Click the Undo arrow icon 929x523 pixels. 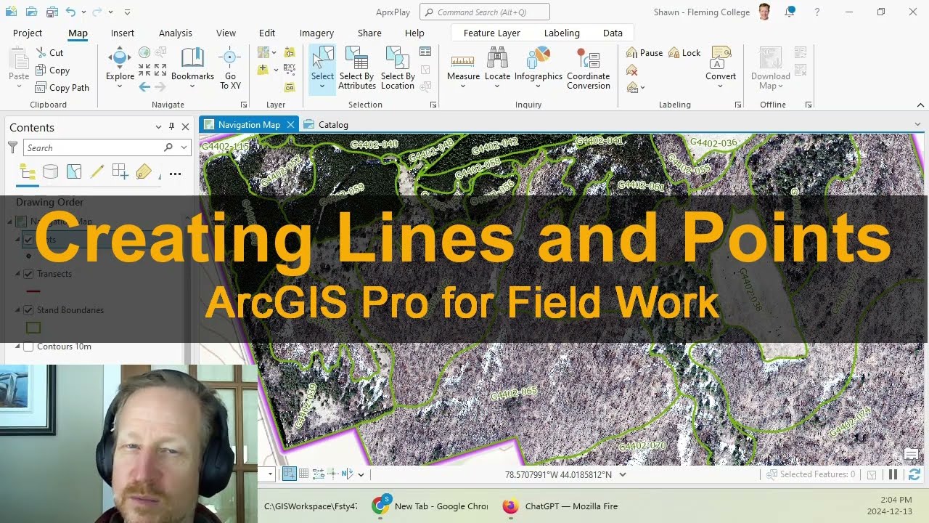[70, 12]
